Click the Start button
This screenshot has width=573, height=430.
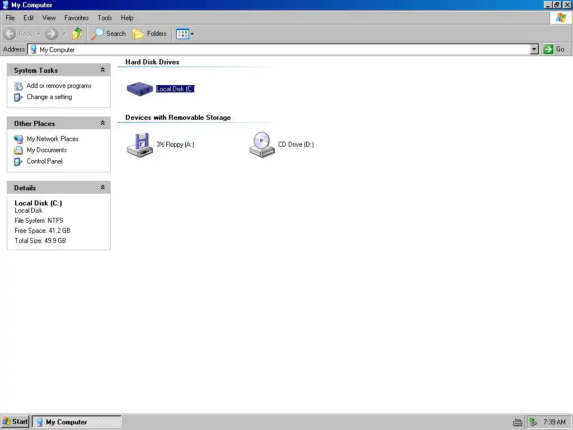15,422
